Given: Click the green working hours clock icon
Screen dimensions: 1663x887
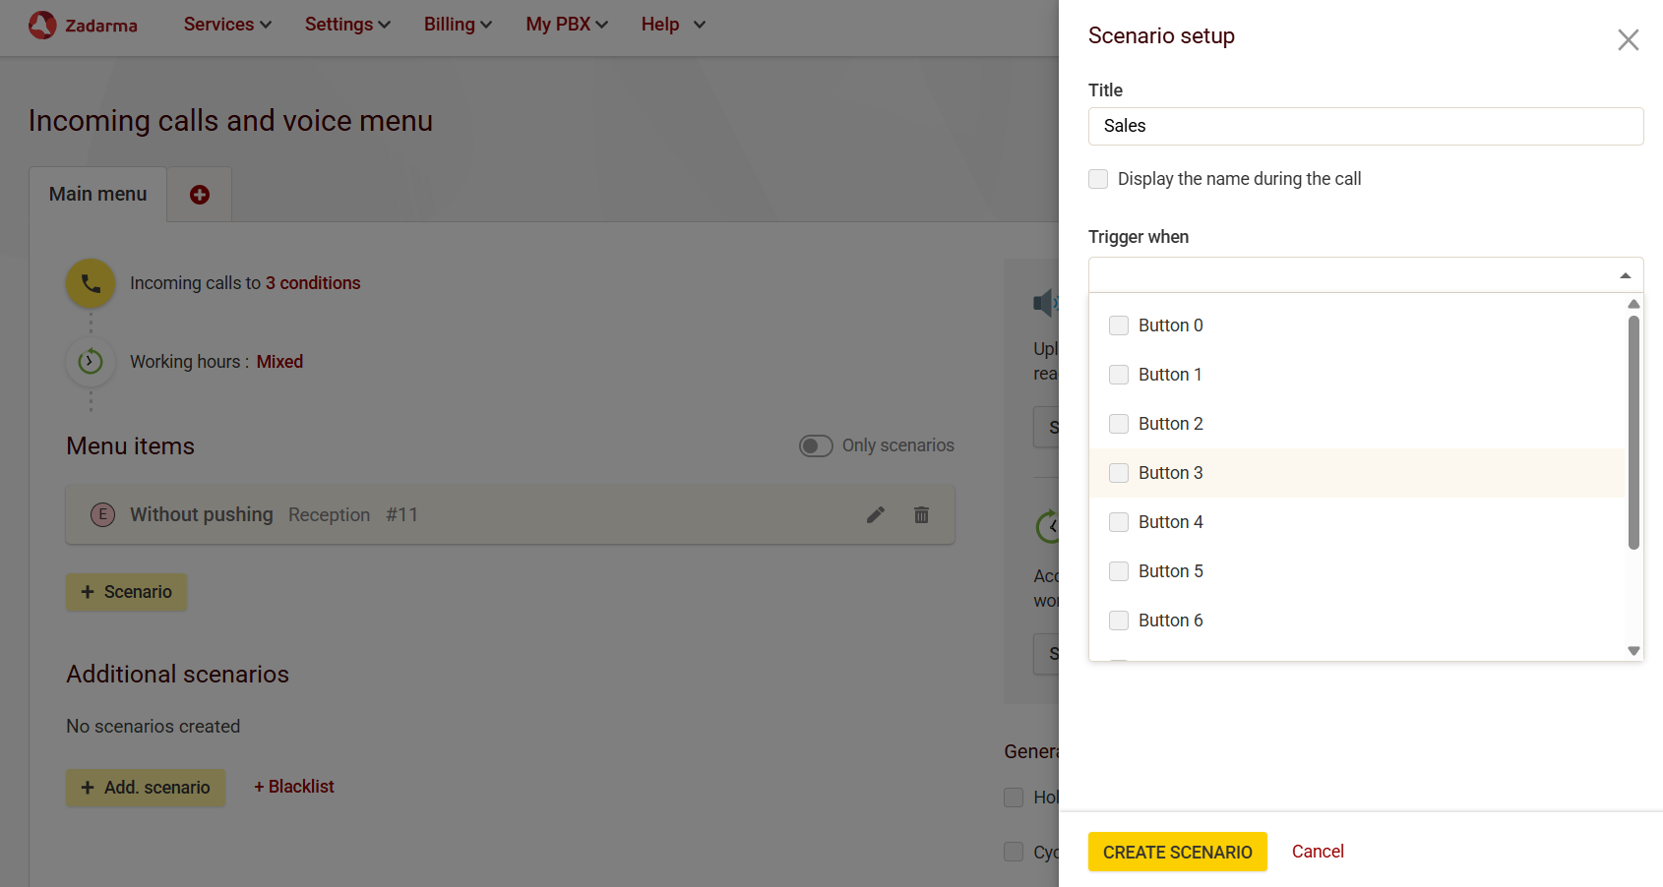Looking at the screenshot, I should [x=91, y=362].
